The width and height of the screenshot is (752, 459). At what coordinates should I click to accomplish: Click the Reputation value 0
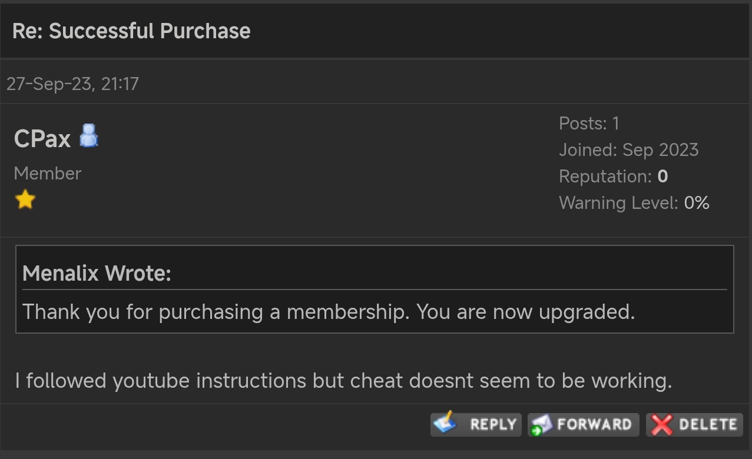662,176
